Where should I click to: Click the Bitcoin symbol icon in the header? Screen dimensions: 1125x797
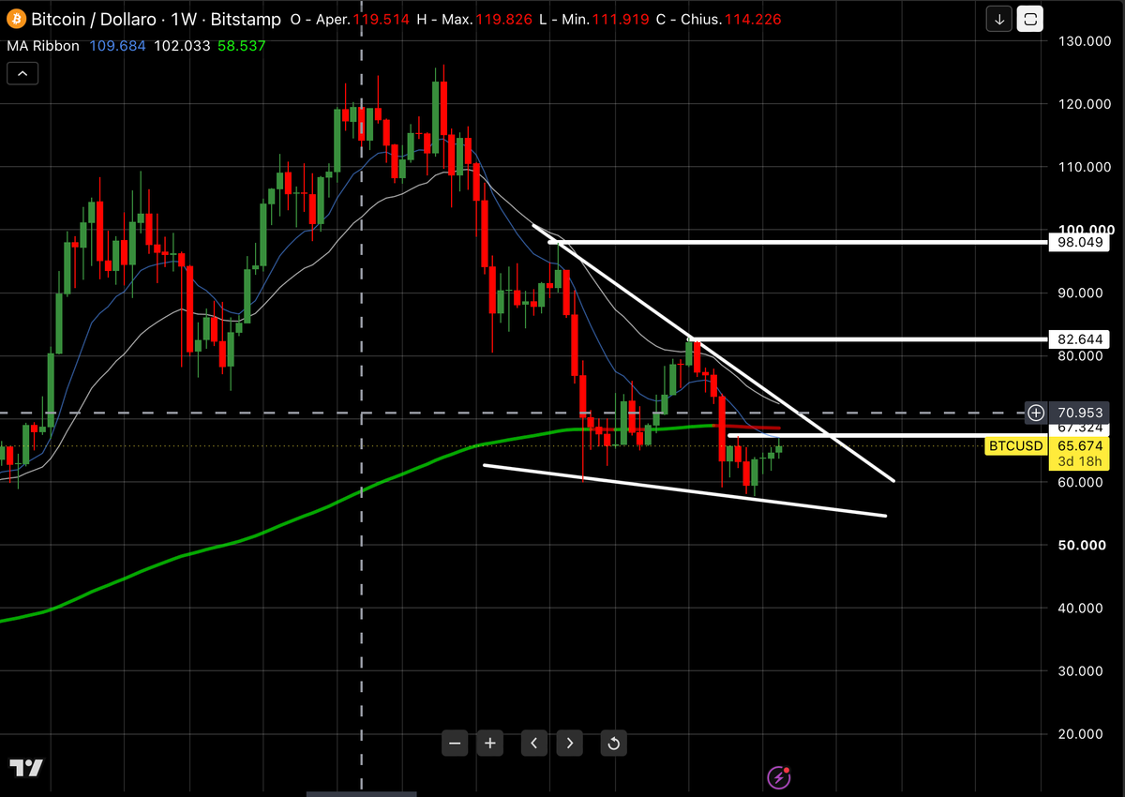point(17,20)
